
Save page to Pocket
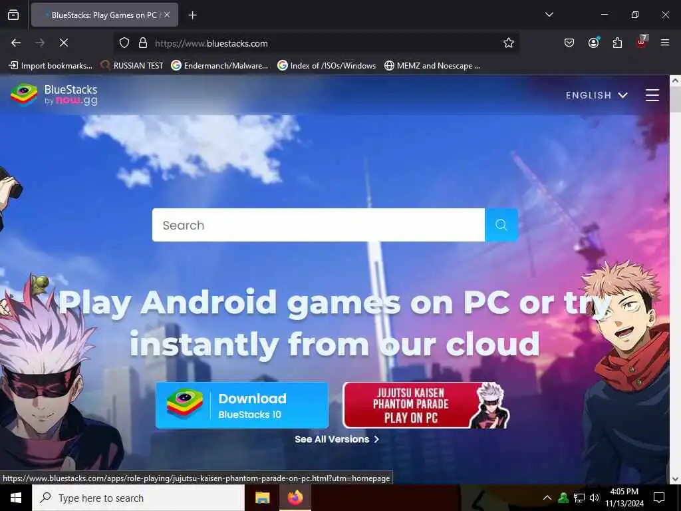569,43
